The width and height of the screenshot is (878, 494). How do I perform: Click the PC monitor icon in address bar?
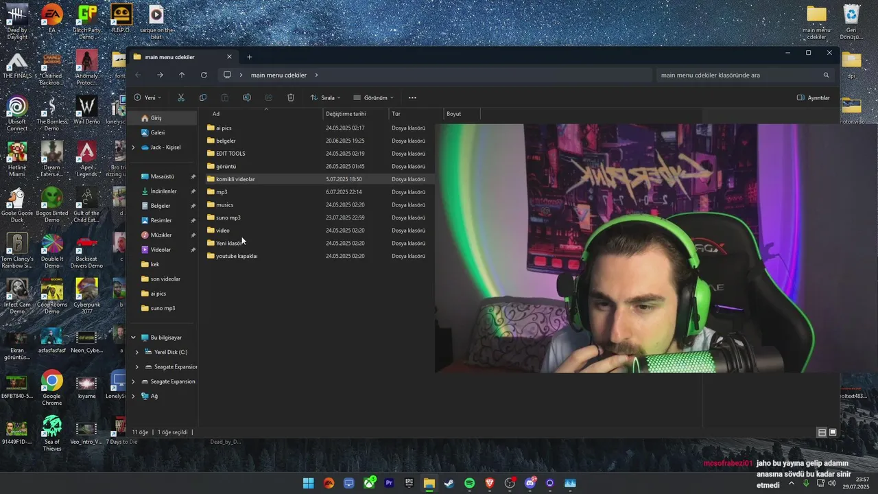227,75
